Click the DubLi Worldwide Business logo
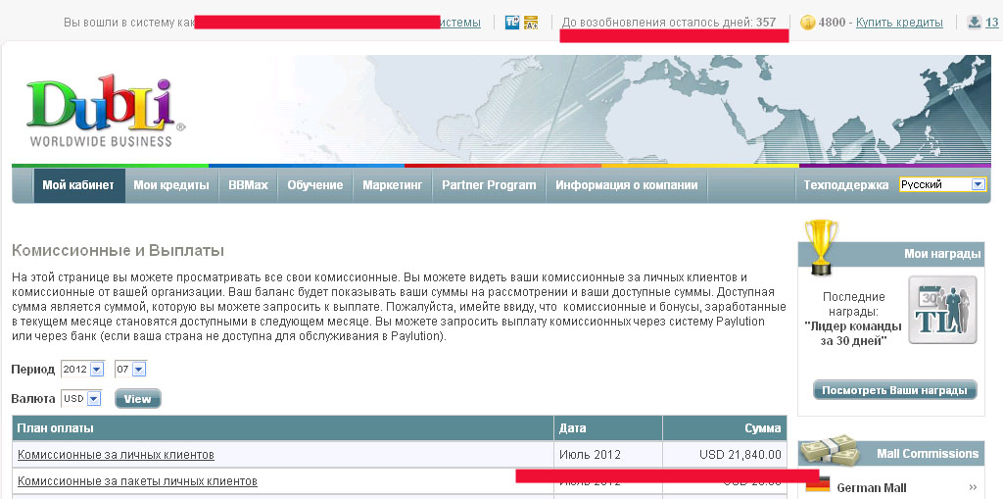Screen dimensions: 1003x499 pyautogui.click(x=102, y=113)
